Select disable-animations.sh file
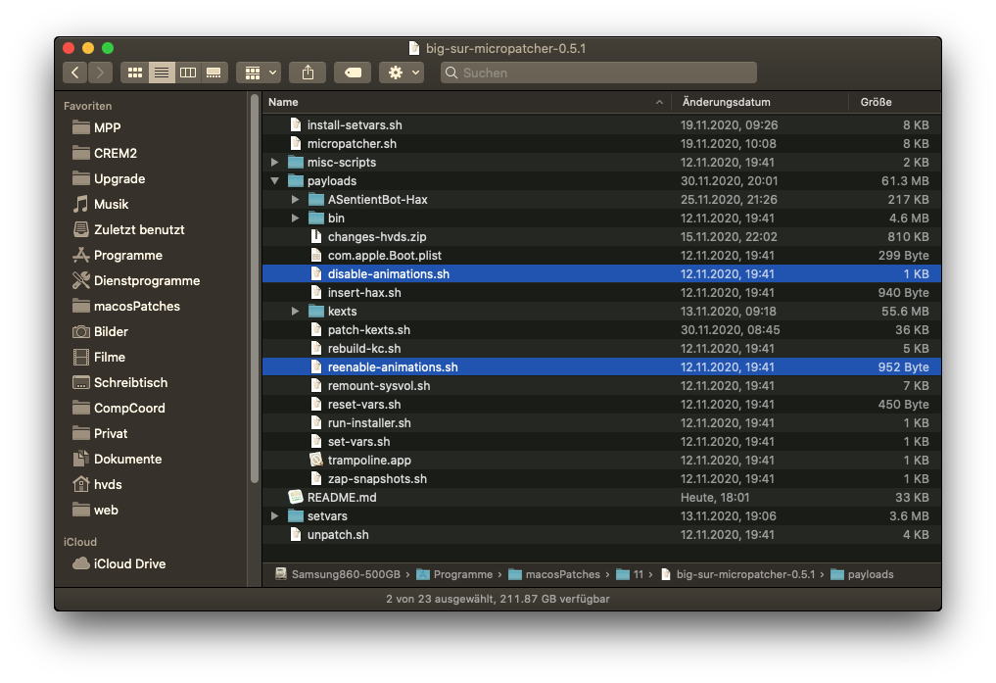 coord(601,273)
